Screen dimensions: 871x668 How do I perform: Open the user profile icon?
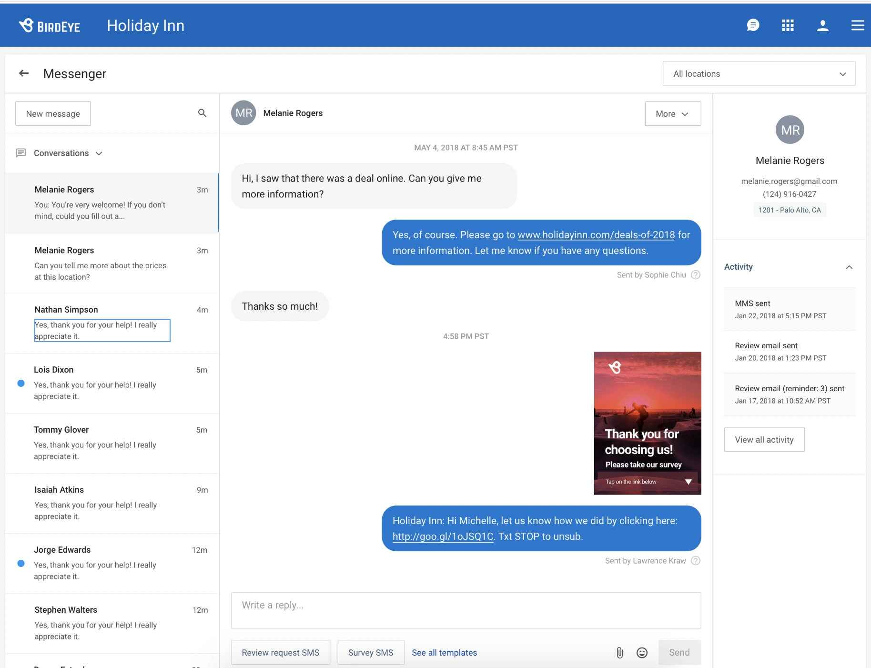pyautogui.click(x=823, y=25)
